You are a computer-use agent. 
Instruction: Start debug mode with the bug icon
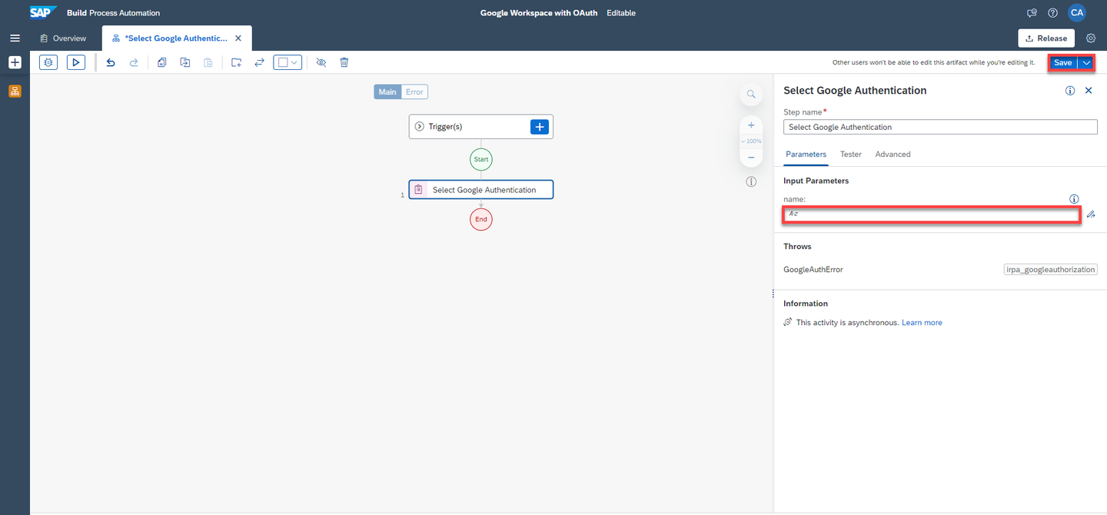(x=48, y=62)
